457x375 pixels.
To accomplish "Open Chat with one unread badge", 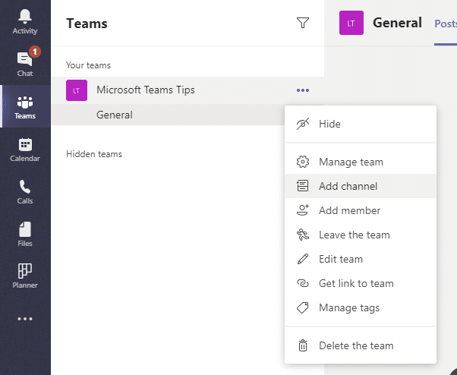I will (25, 64).
